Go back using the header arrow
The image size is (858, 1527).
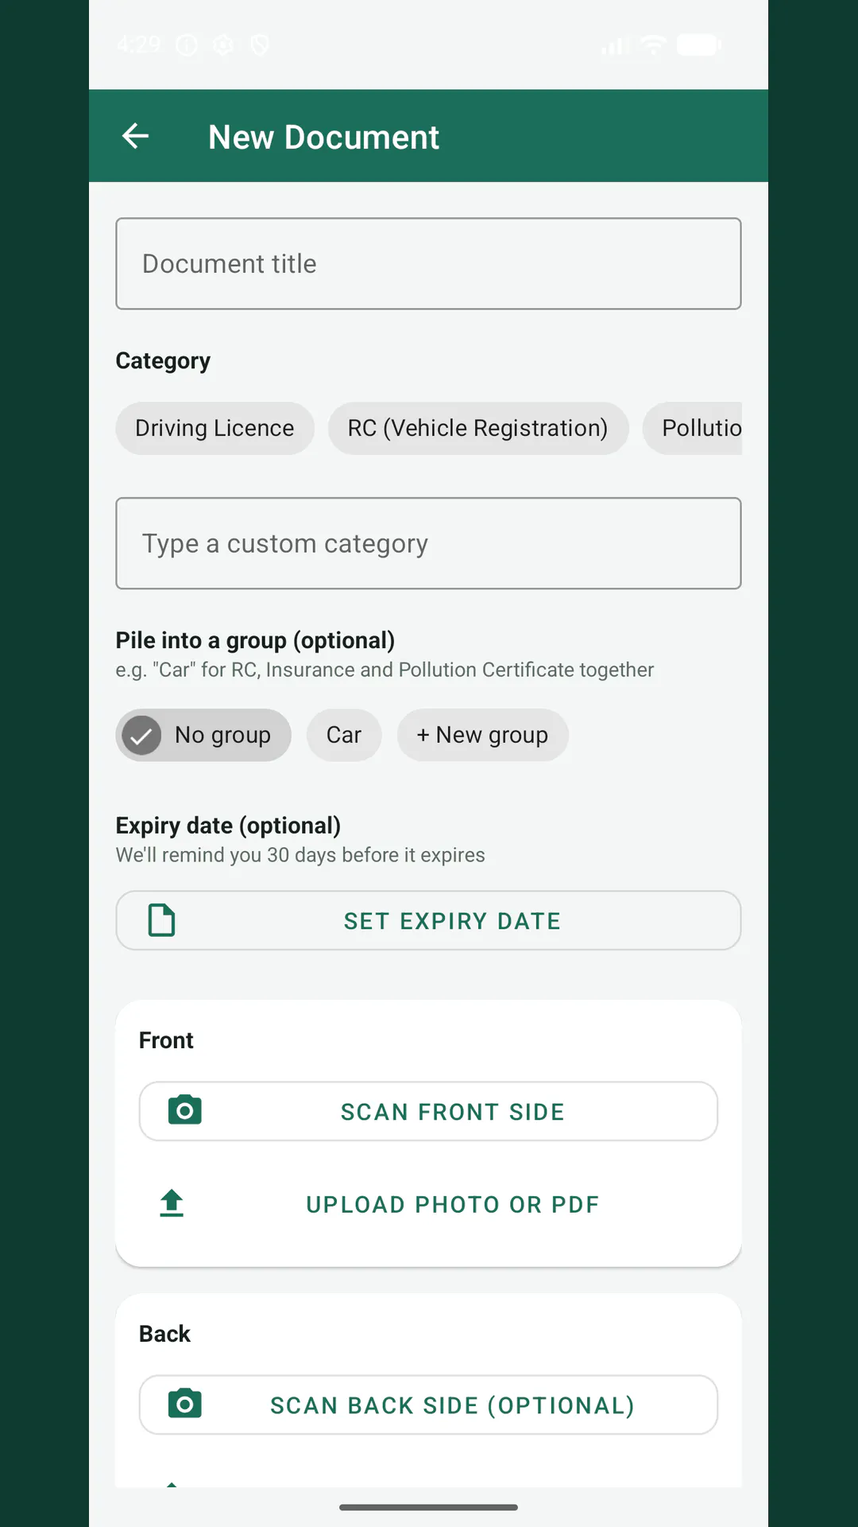click(135, 136)
